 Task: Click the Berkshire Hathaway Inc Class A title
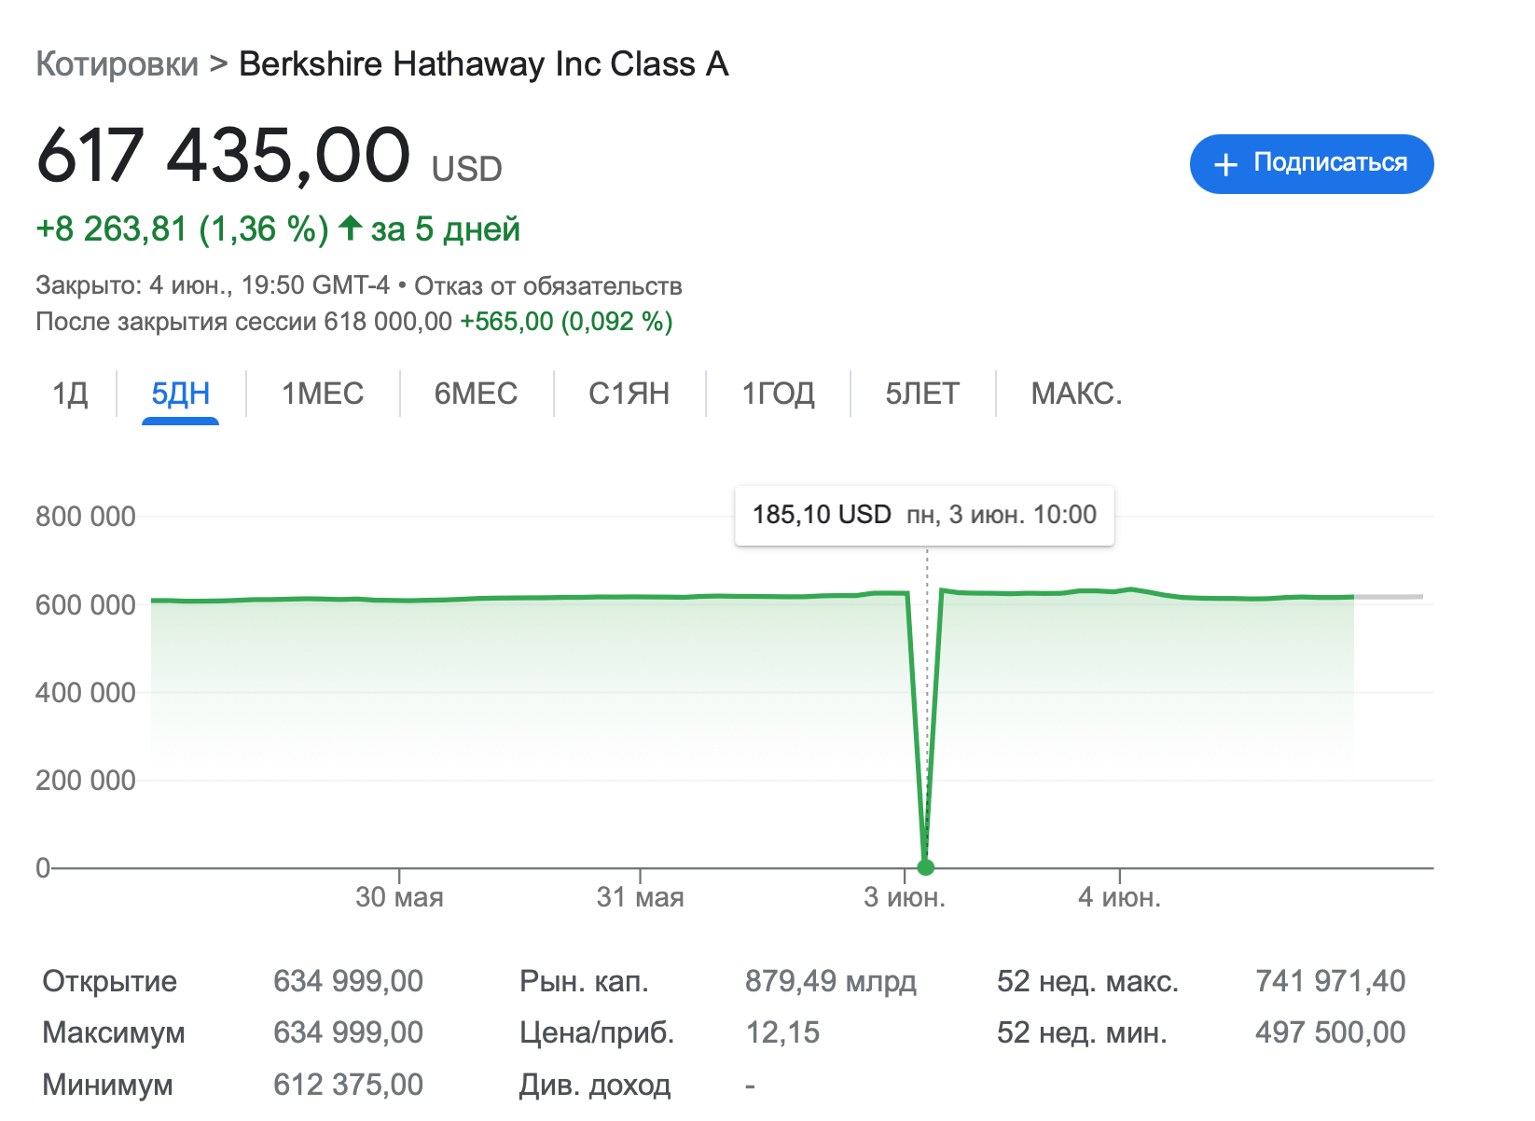484,64
